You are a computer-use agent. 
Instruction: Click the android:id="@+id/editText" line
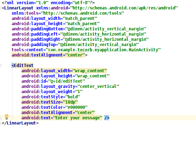[53, 81]
